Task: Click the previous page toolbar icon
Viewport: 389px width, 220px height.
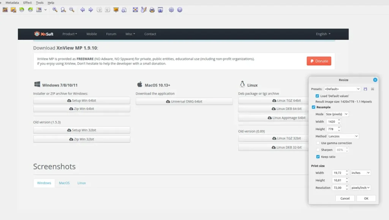Action: click(x=99, y=9)
